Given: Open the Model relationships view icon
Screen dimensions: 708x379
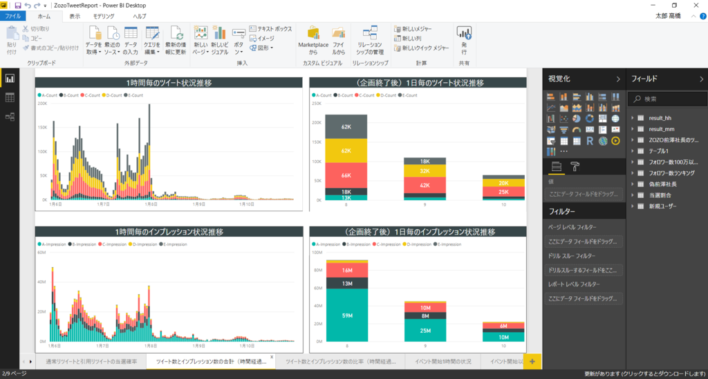Looking at the screenshot, I should 10,117.
